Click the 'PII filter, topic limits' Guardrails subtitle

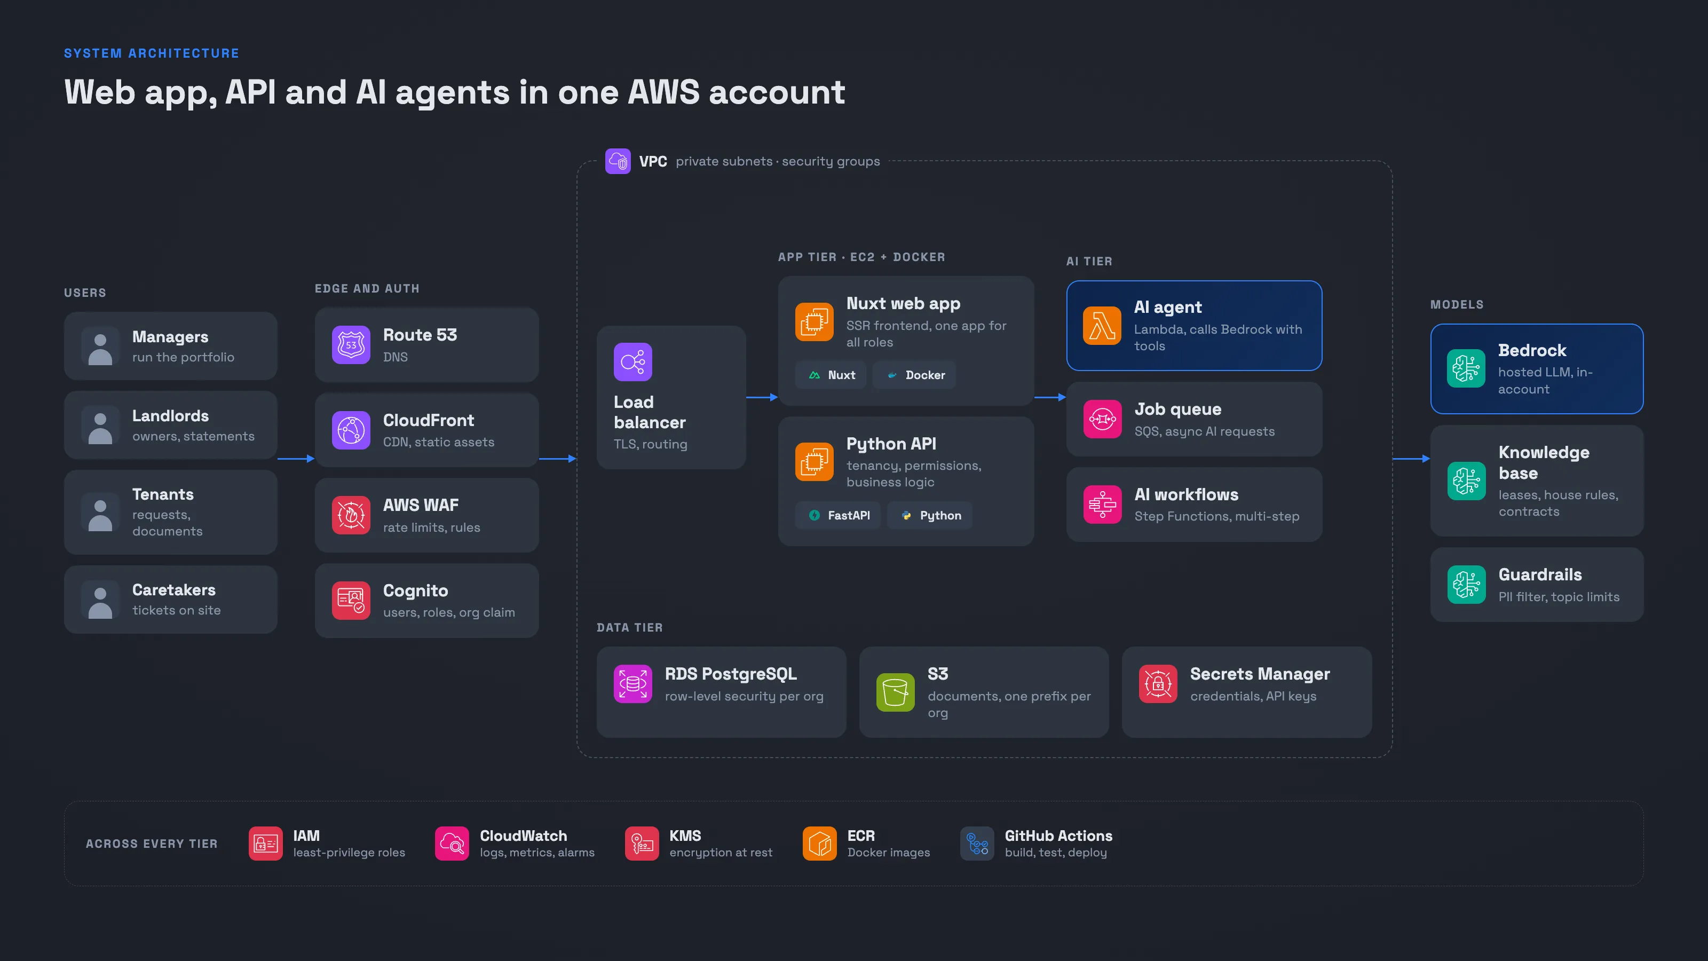pos(1559,597)
